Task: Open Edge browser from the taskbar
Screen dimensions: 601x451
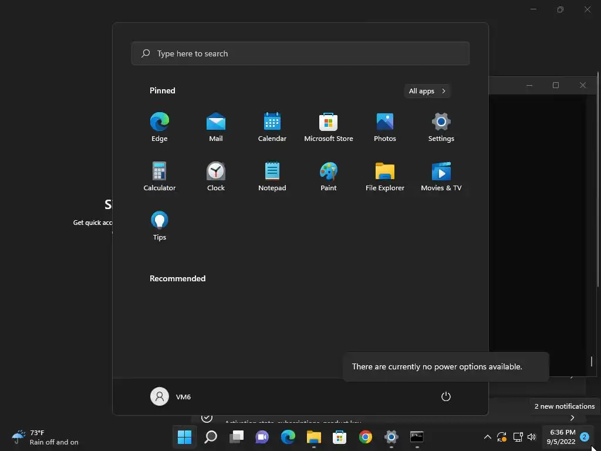Action: [288, 437]
